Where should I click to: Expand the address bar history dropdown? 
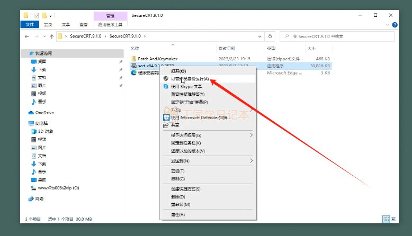pos(259,37)
